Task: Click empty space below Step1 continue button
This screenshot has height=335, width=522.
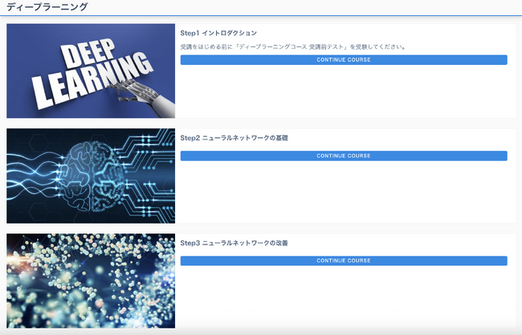Action: (x=344, y=92)
